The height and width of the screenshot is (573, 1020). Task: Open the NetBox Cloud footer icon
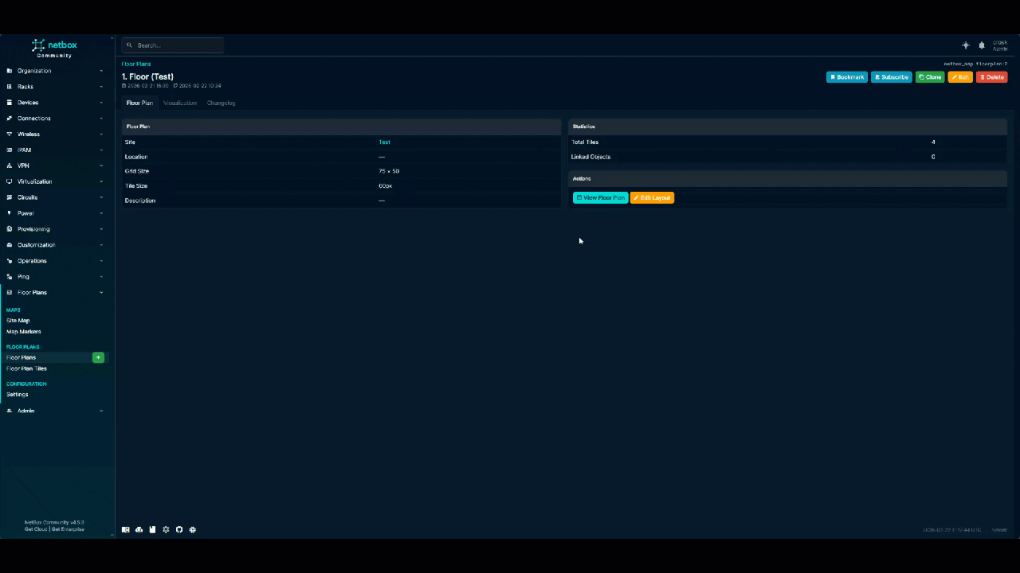tap(139, 529)
